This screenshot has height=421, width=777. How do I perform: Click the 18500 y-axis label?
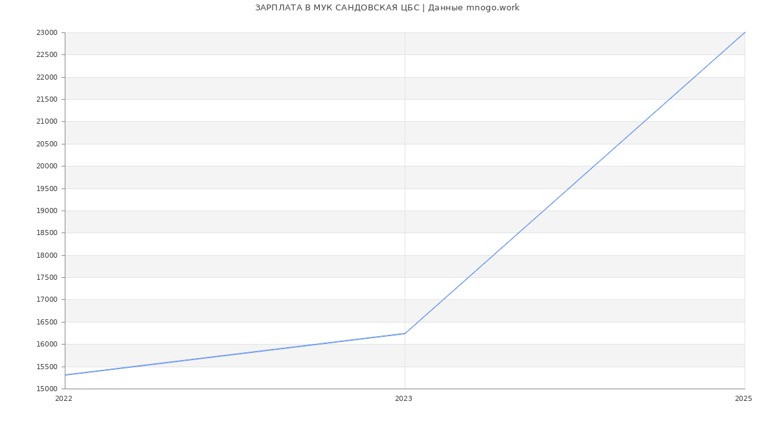click(47, 233)
